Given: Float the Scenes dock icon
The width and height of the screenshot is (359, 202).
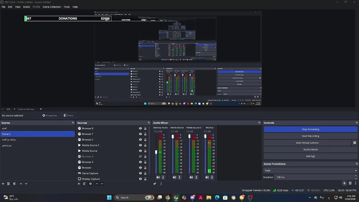Looking at the screenshot, I should (73, 123).
